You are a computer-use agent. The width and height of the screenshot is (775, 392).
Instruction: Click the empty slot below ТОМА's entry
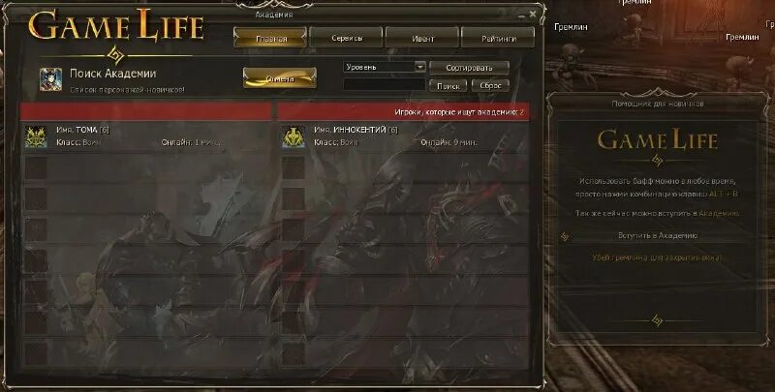coord(36,167)
